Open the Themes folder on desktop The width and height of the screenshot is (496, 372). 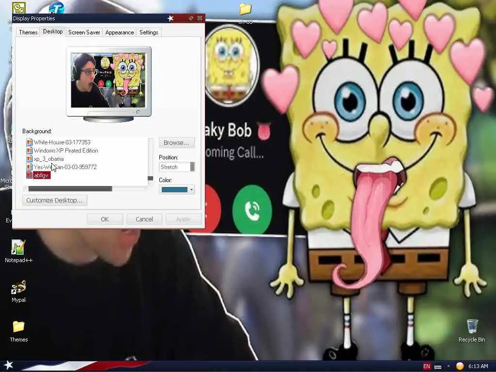[18, 331]
